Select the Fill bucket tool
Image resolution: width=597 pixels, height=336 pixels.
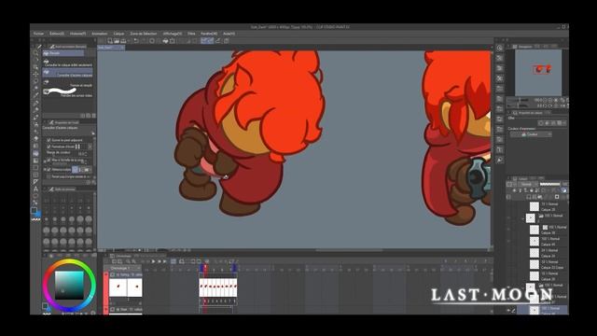35,153
